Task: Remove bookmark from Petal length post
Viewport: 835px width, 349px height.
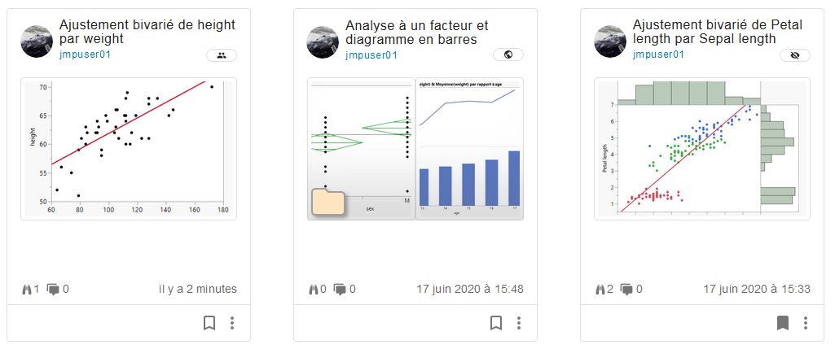Action: pyautogui.click(x=783, y=323)
